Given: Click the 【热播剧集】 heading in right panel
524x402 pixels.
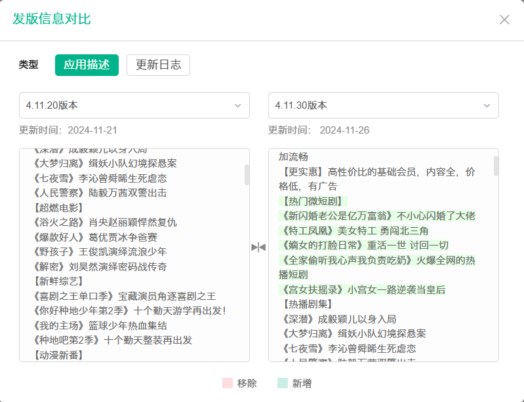Looking at the screenshot, I should pyautogui.click(x=307, y=304).
